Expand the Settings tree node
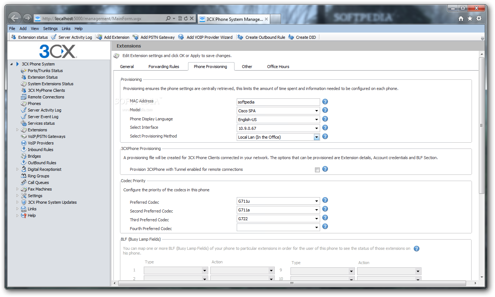The height and width of the screenshot is (297, 495). coord(17,196)
